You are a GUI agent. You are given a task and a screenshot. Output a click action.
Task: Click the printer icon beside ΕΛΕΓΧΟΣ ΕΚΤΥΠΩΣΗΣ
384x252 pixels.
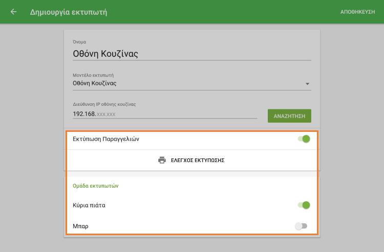tap(162, 160)
